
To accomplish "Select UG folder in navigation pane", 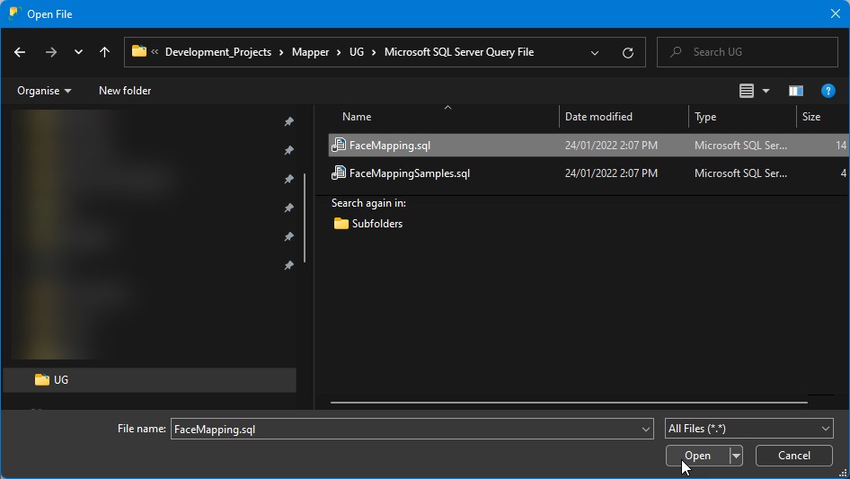I will [60, 380].
